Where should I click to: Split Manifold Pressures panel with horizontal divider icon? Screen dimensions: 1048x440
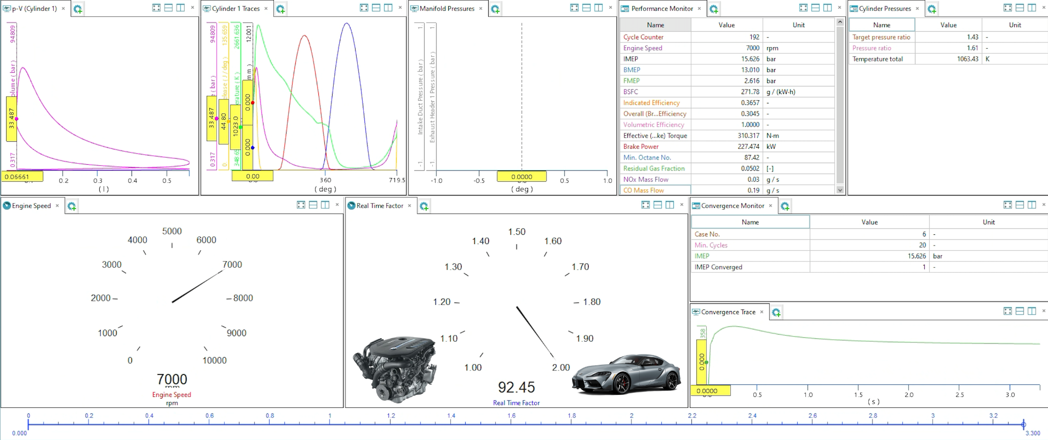click(586, 8)
